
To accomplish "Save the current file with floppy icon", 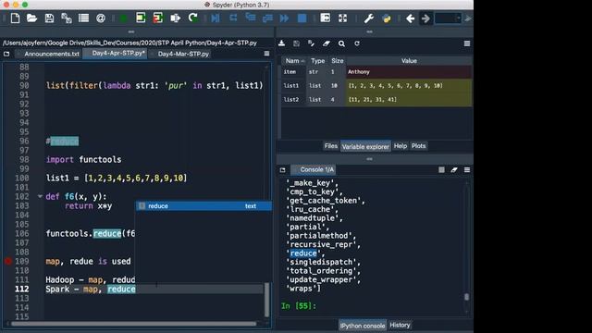I will pos(49,18).
